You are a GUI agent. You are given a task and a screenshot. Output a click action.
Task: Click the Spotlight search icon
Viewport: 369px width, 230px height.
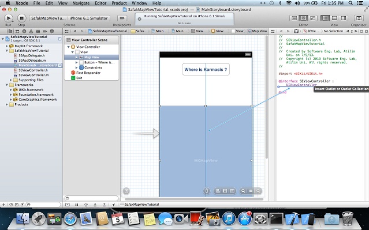click(x=351, y=3)
